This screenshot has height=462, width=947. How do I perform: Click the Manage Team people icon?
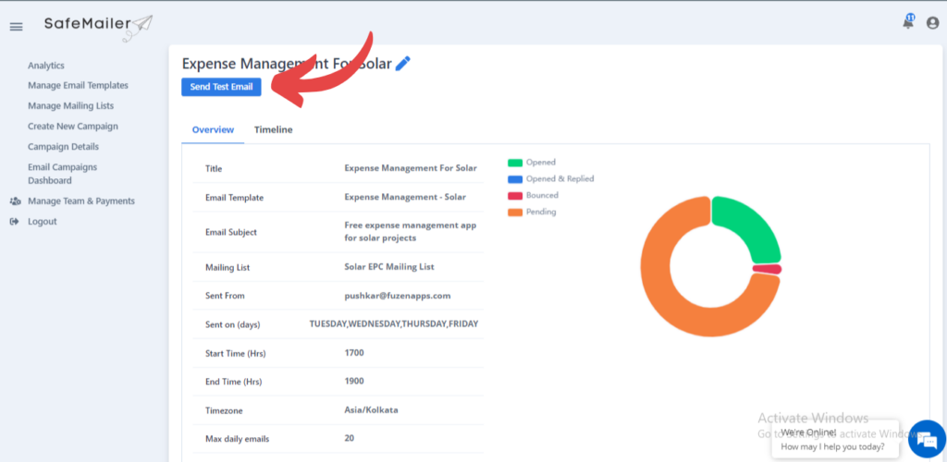click(15, 201)
